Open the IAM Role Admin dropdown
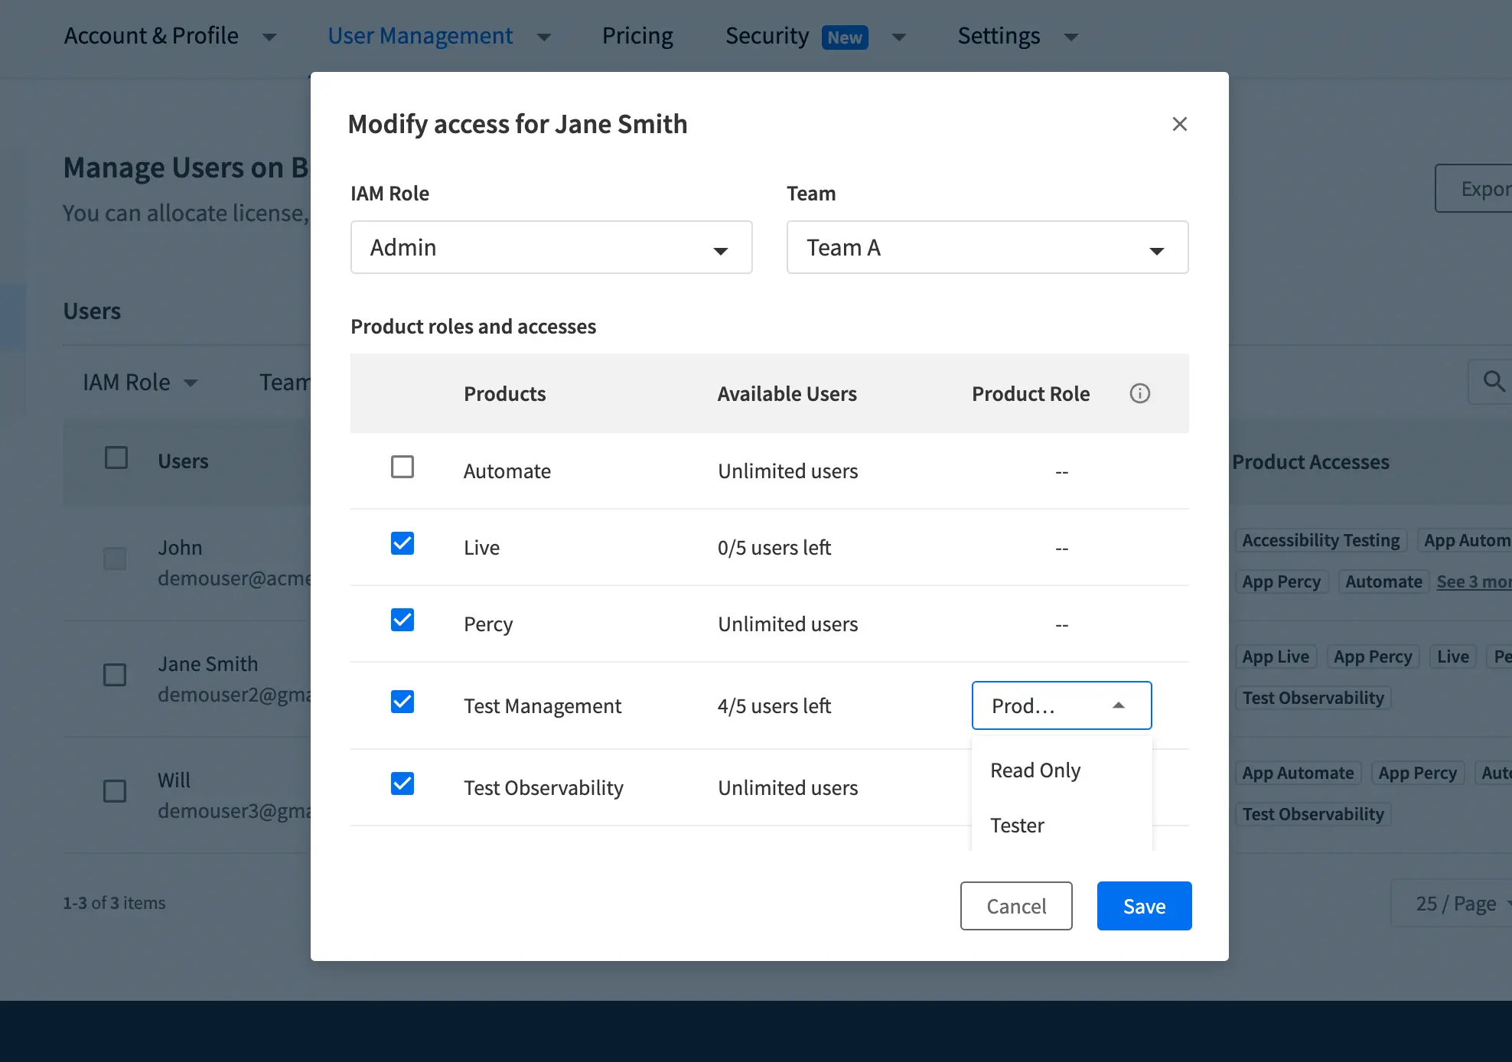The width and height of the screenshot is (1512, 1062). coord(551,247)
